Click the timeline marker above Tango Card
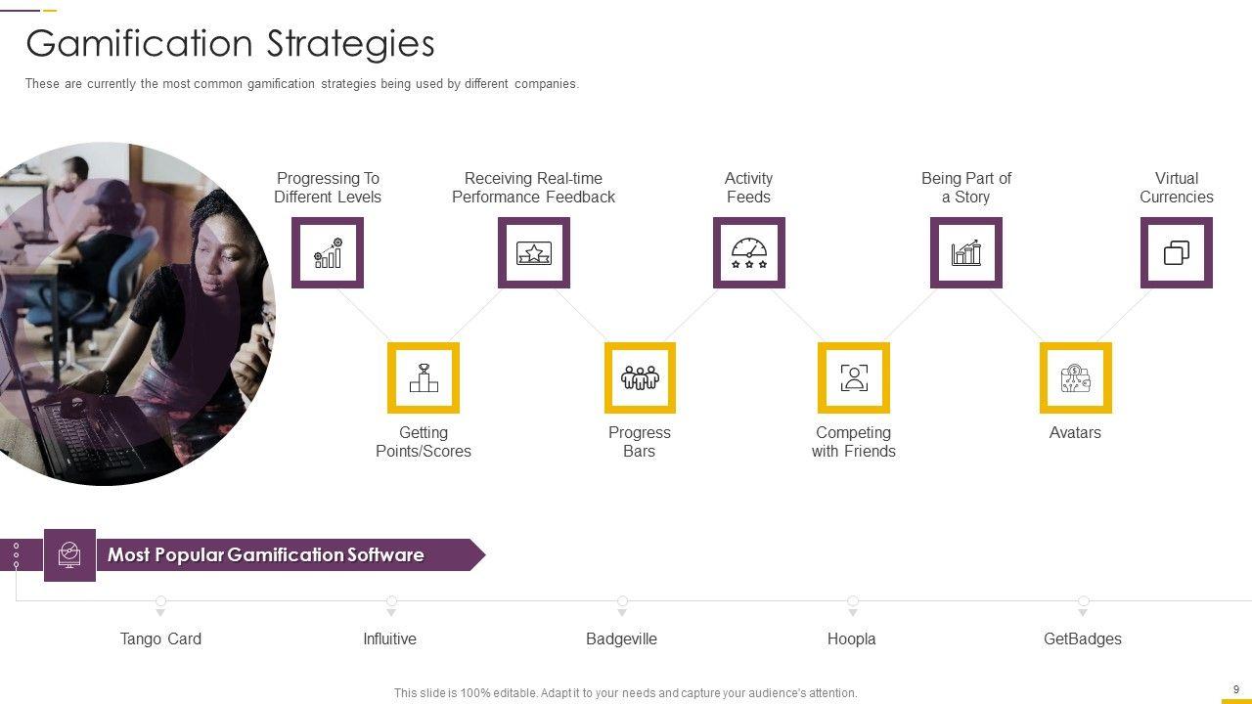1252x704 pixels. [160, 602]
